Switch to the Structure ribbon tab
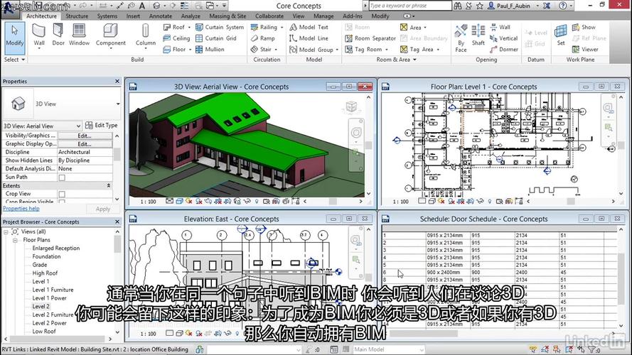This screenshot has width=632, height=355. [x=77, y=16]
